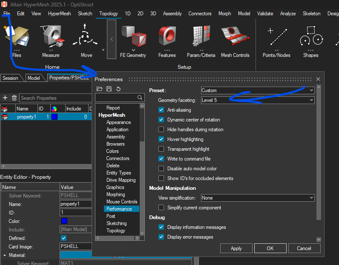Viewport: 339px width, 265px height.
Task: Select Mouse Controls in preferences tree
Action: (122, 202)
